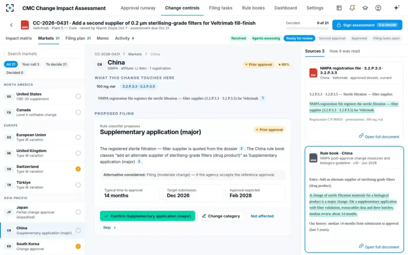Switch to Sources 3 tab
The height and width of the screenshot is (255, 408).
(x=314, y=51)
